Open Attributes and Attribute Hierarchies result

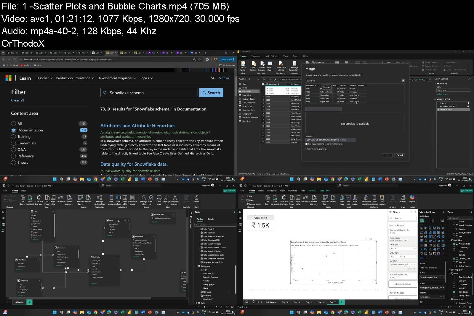click(138, 126)
